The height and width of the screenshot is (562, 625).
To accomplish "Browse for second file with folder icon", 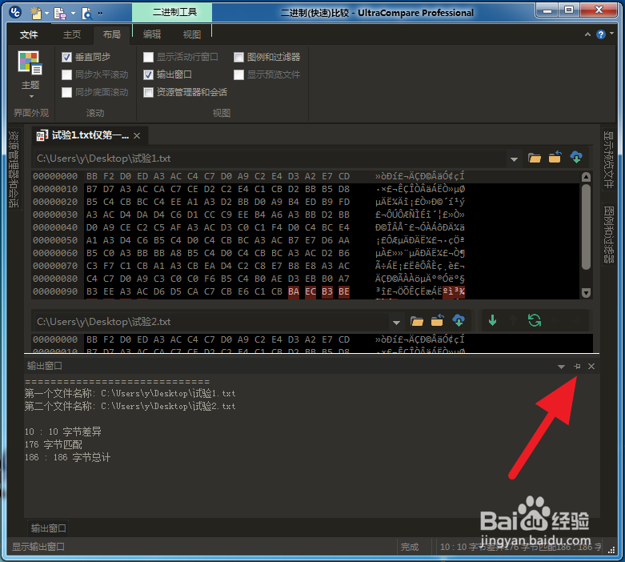I will (x=417, y=322).
